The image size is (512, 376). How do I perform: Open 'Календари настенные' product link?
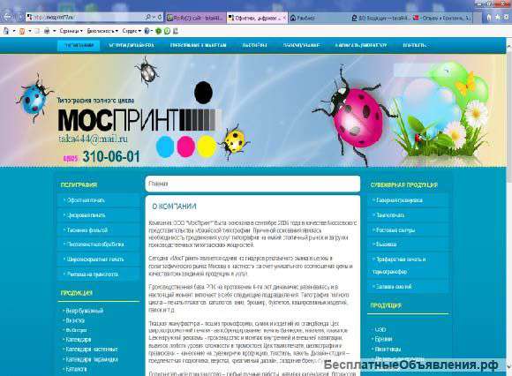pyautogui.click(x=92, y=350)
